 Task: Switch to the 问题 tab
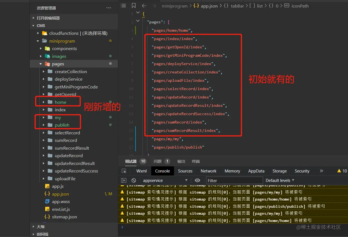point(158,161)
